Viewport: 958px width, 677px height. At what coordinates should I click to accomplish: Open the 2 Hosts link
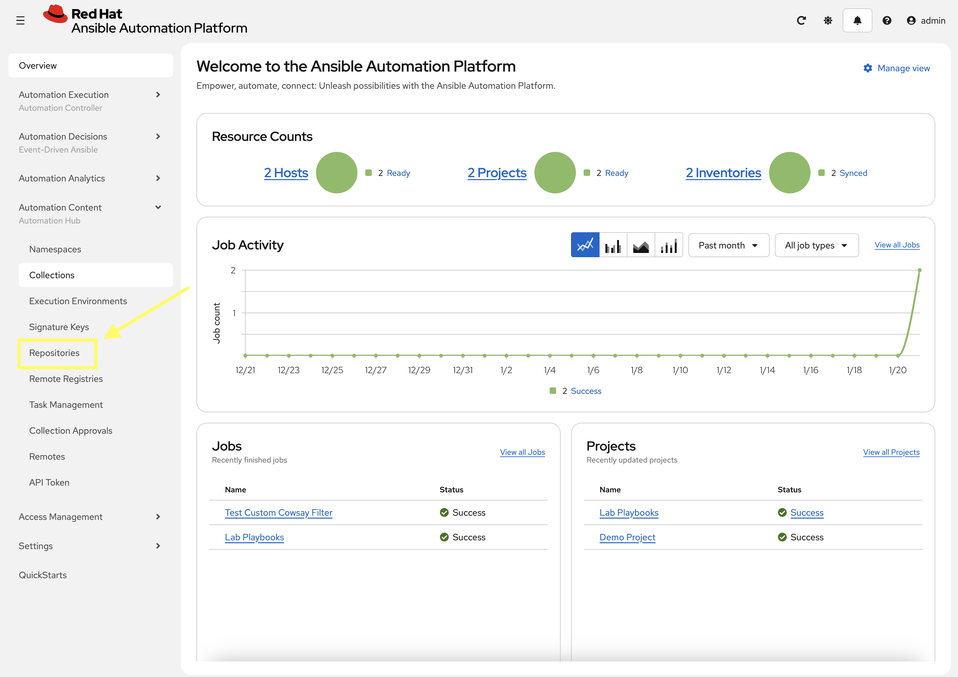pos(286,173)
